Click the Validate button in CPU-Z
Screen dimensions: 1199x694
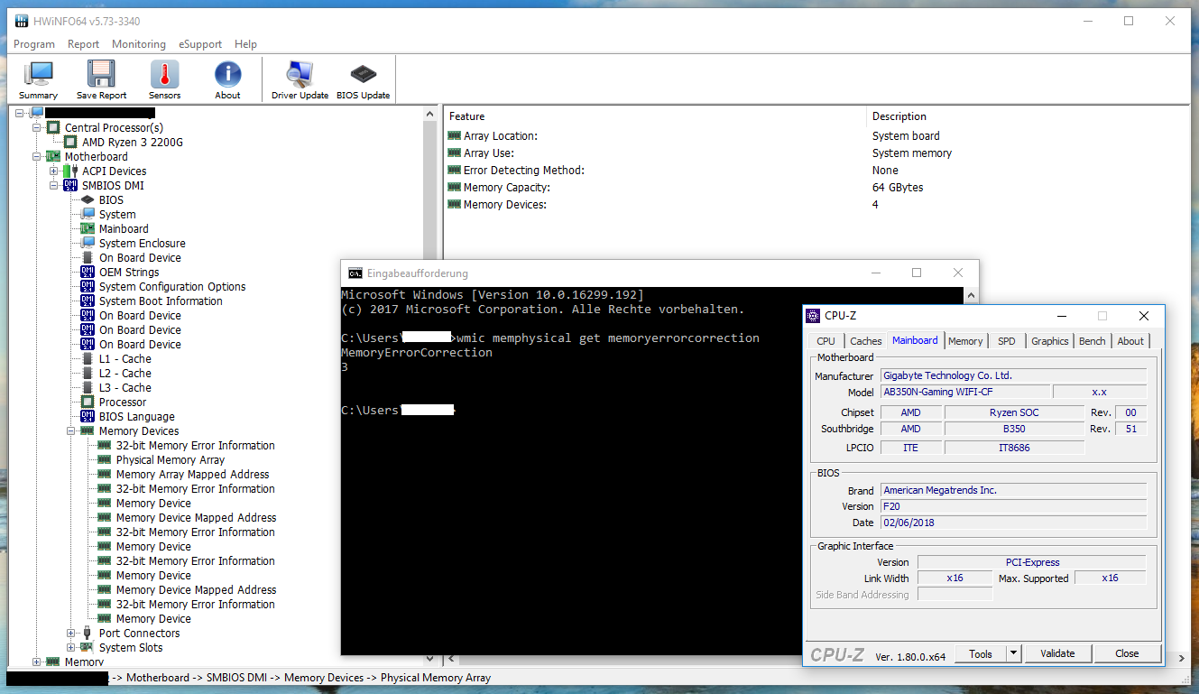pos(1057,653)
